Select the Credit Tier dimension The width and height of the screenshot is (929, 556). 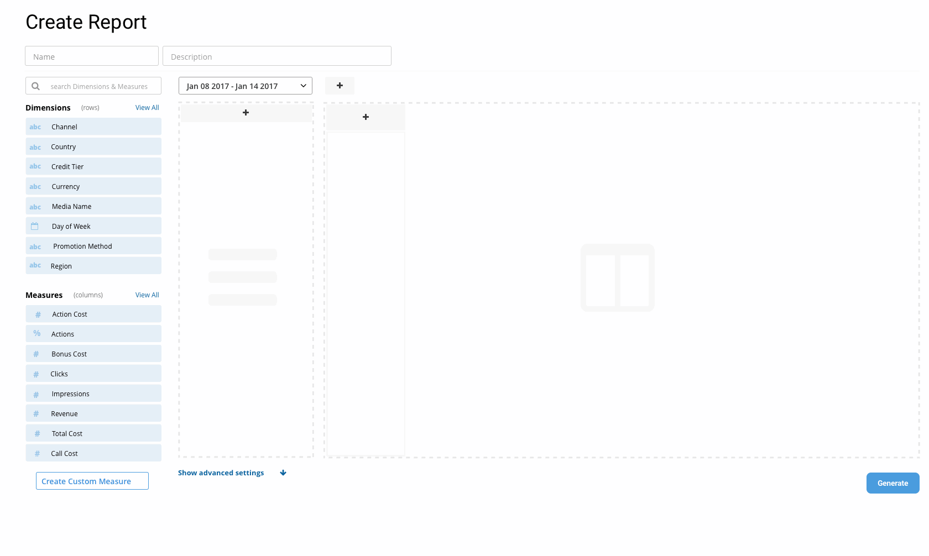click(93, 166)
